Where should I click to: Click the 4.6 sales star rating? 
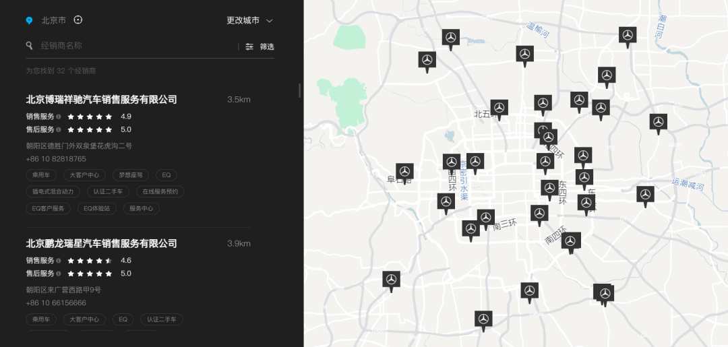90,261
